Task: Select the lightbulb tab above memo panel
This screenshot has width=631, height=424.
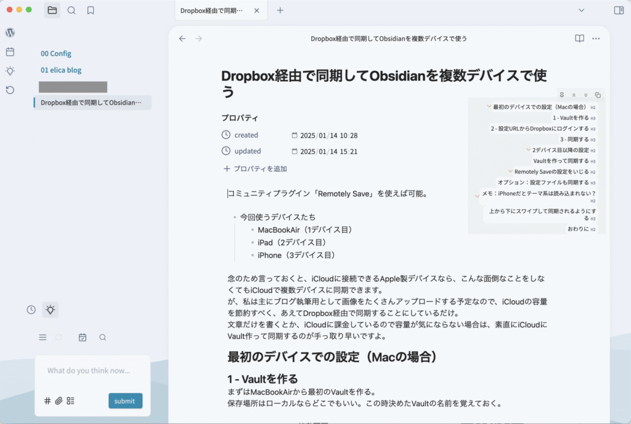Action: point(51,310)
